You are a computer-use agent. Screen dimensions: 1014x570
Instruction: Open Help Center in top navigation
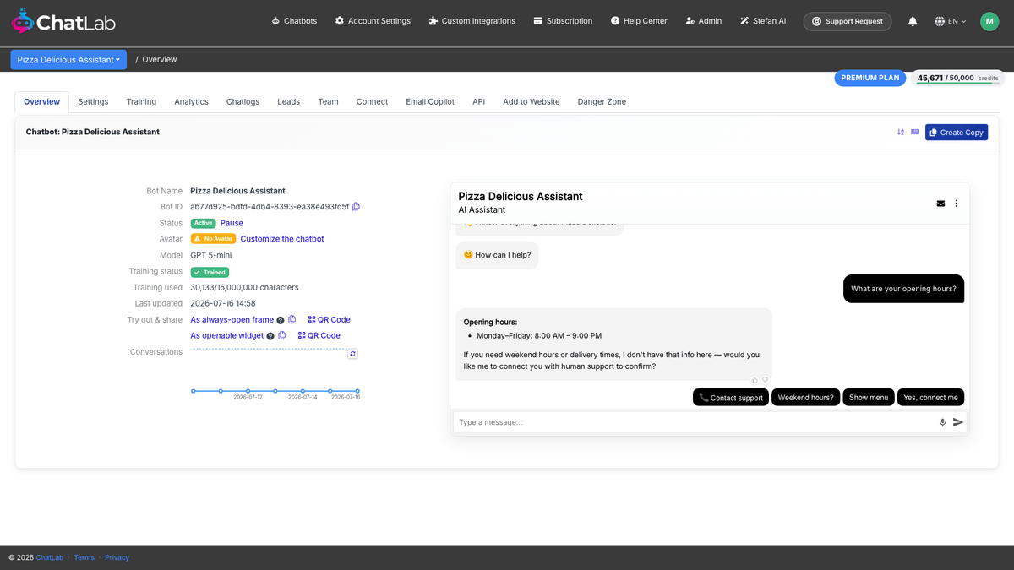click(x=639, y=21)
